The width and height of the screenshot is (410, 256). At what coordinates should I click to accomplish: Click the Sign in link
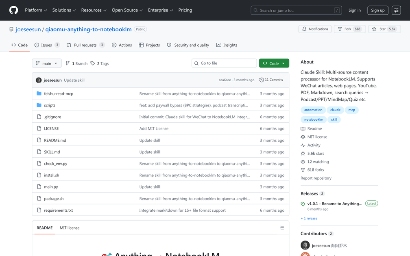coord(355,11)
